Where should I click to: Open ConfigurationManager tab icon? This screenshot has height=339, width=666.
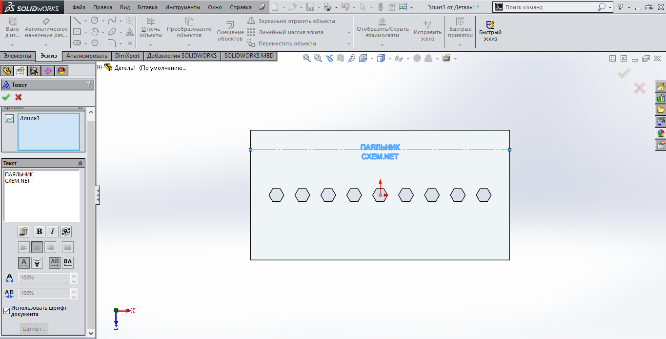point(34,71)
